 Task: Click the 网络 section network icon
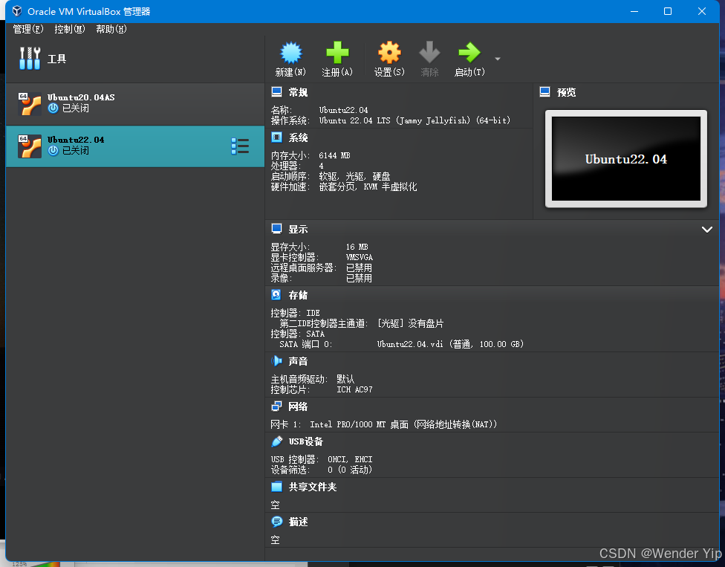point(276,406)
